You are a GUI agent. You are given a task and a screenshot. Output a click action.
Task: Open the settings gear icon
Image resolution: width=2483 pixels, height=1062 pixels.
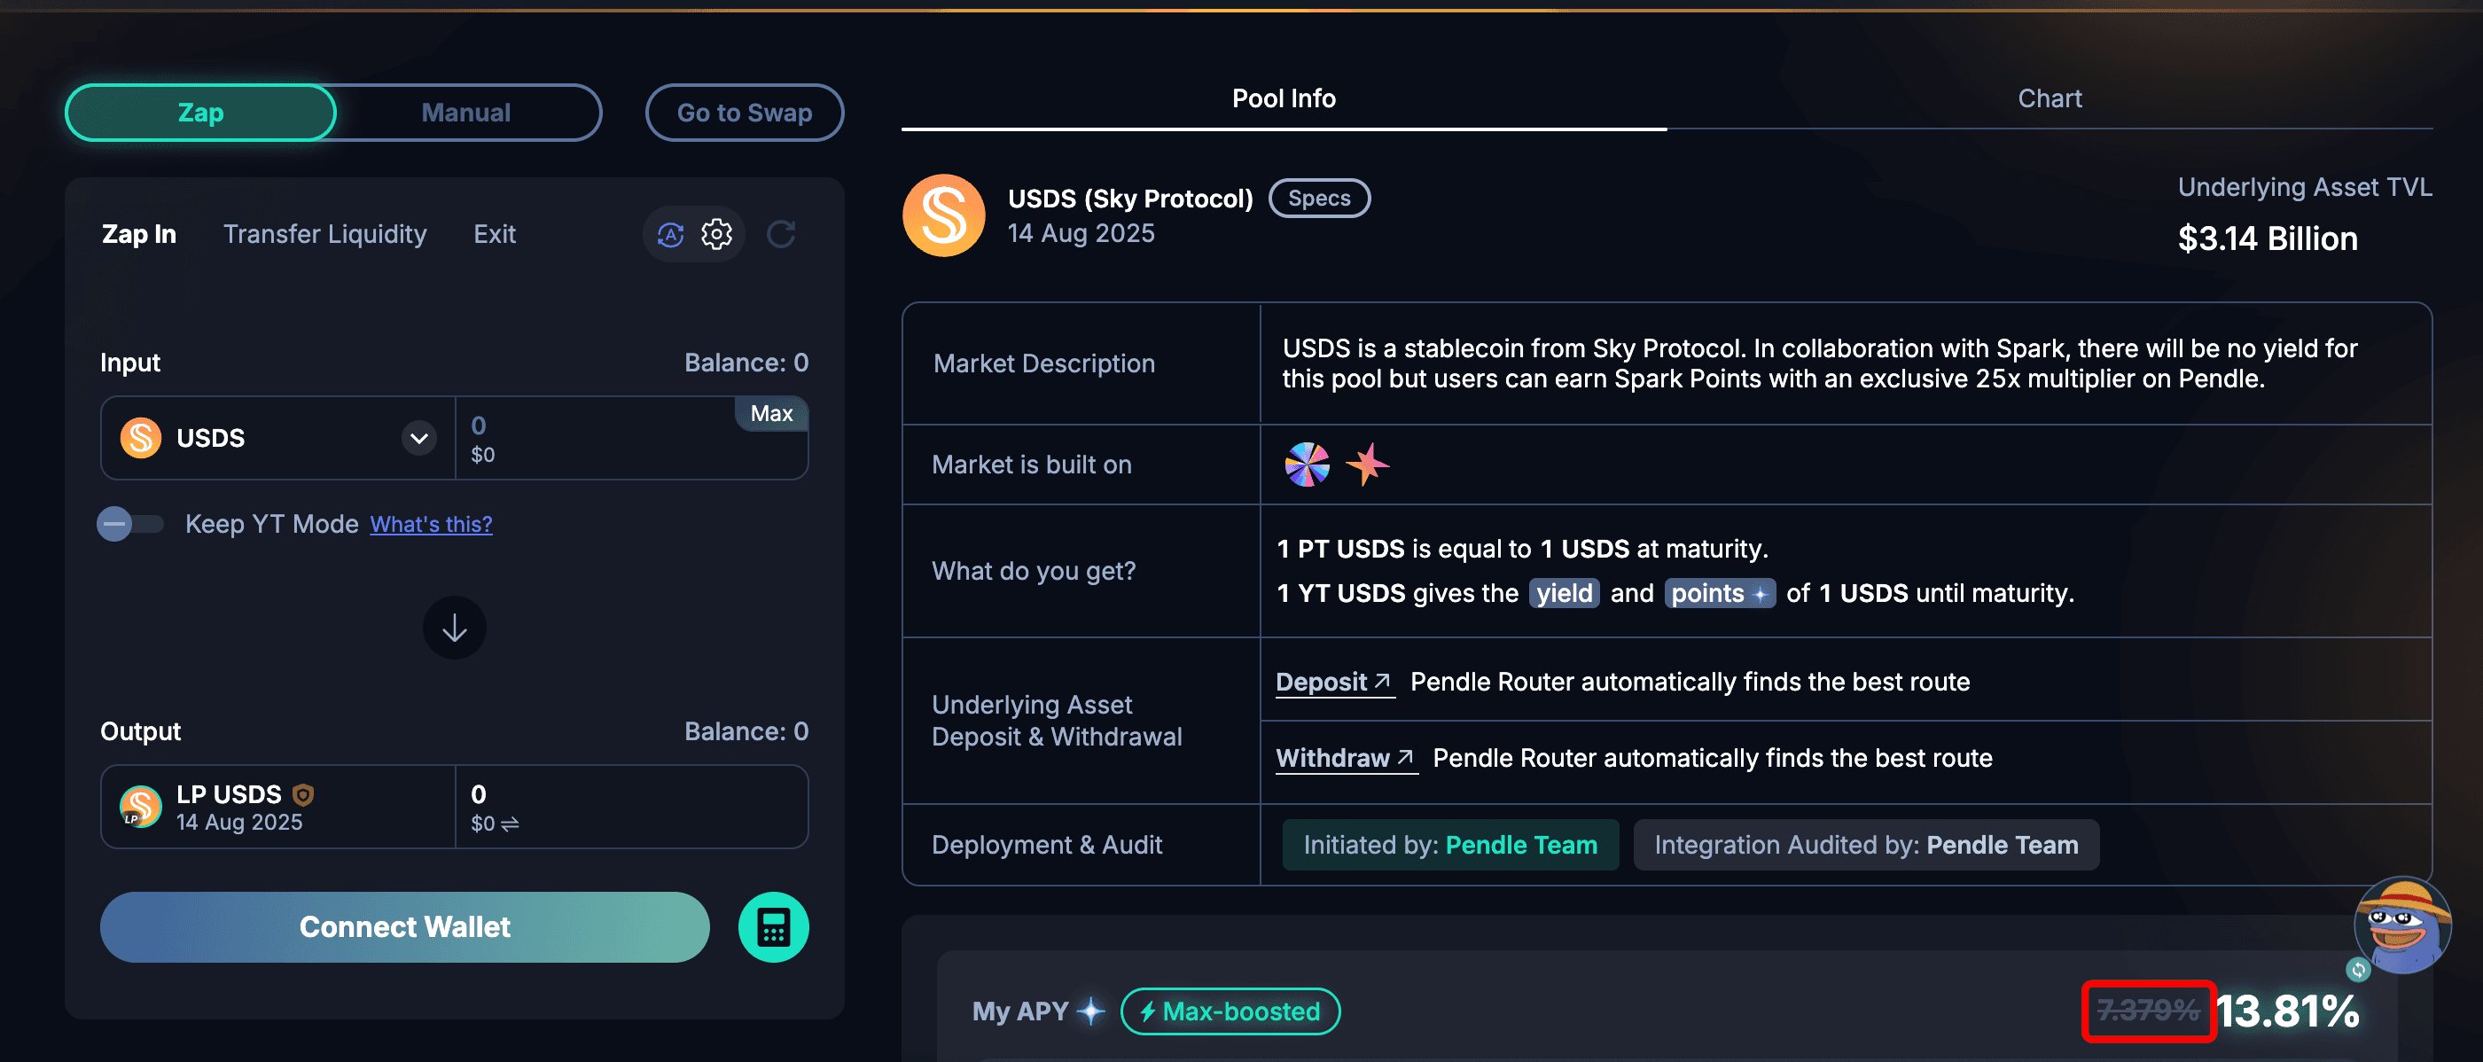click(x=716, y=234)
